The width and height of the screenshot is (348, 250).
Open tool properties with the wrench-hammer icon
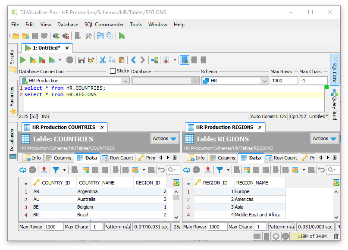tap(88, 36)
